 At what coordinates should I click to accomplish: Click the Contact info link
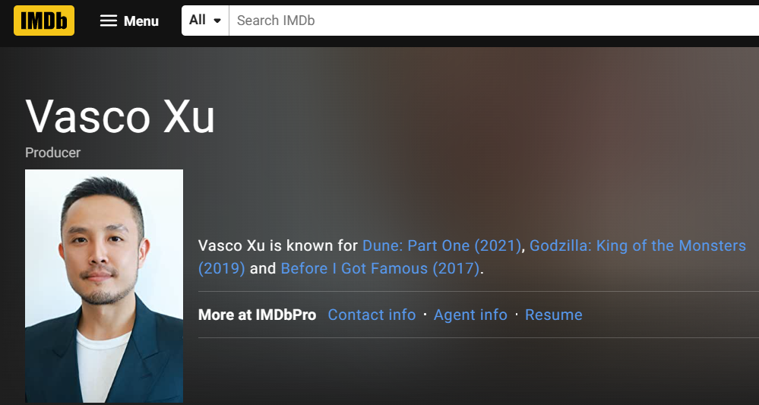click(x=372, y=315)
